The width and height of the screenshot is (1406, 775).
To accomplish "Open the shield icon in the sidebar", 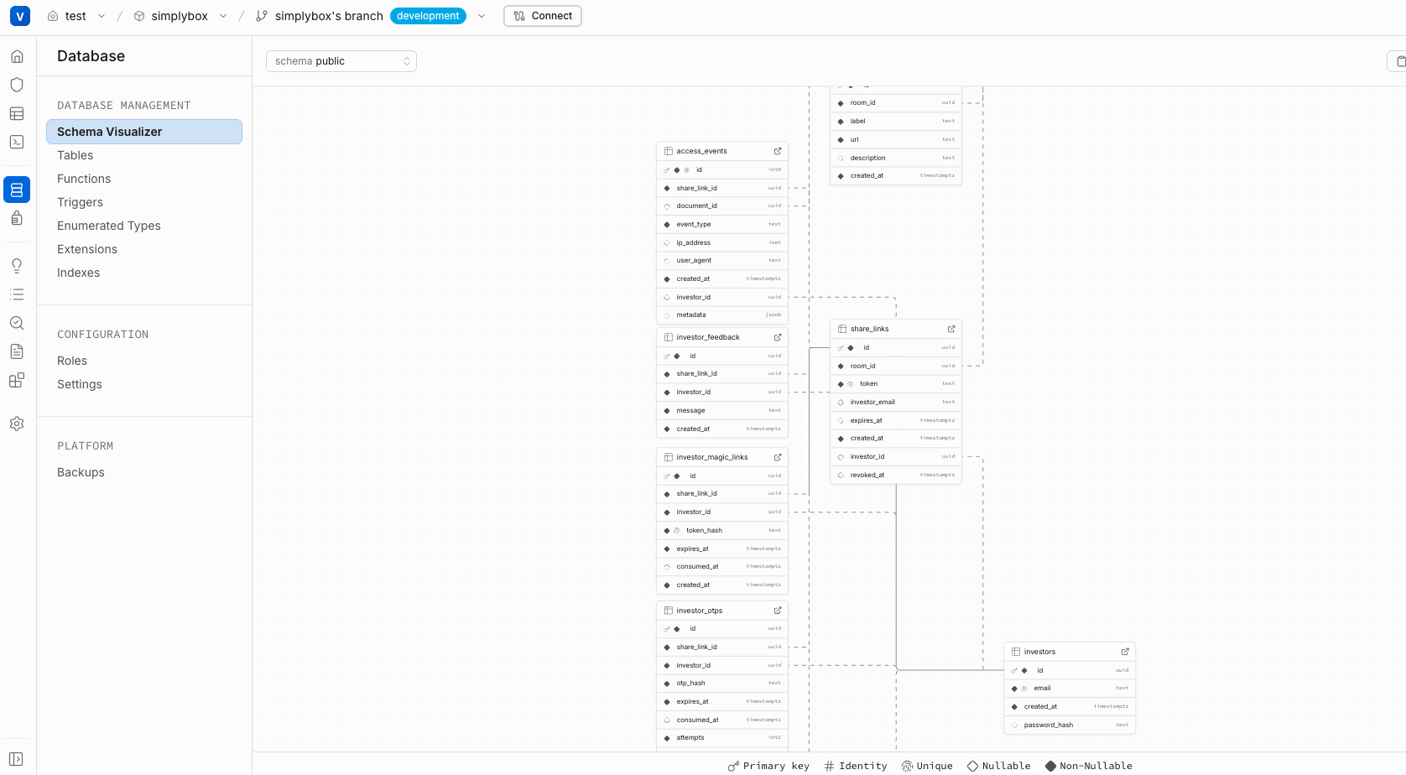I will pos(17,85).
